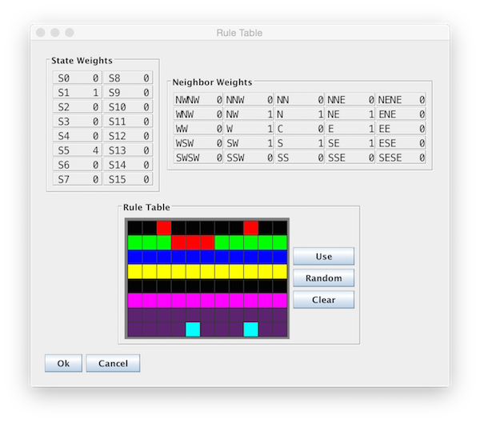The width and height of the screenshot is (480, 423).
Task: Select the center C neighbor weight field
Action: [300, 129]
